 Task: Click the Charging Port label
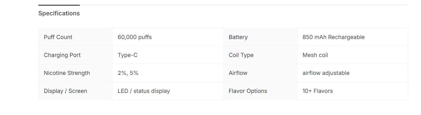pos(62,55)
